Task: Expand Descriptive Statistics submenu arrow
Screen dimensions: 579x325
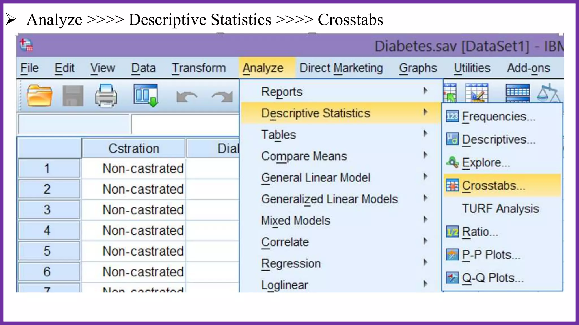Action: [425, 112]
